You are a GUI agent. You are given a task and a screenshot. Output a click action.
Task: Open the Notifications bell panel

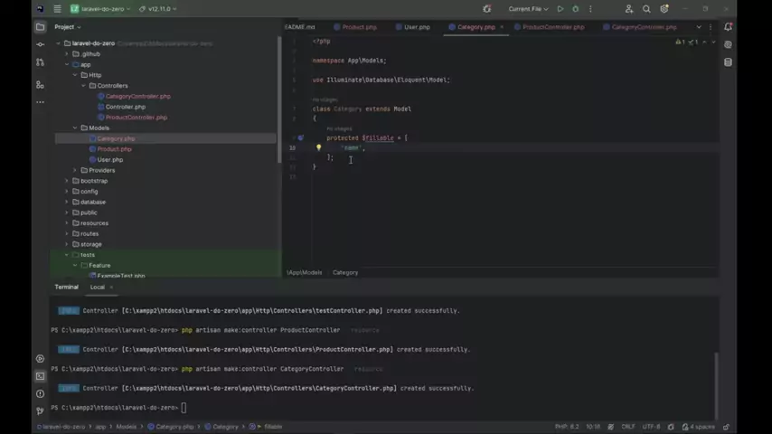[x=729, y=26]
